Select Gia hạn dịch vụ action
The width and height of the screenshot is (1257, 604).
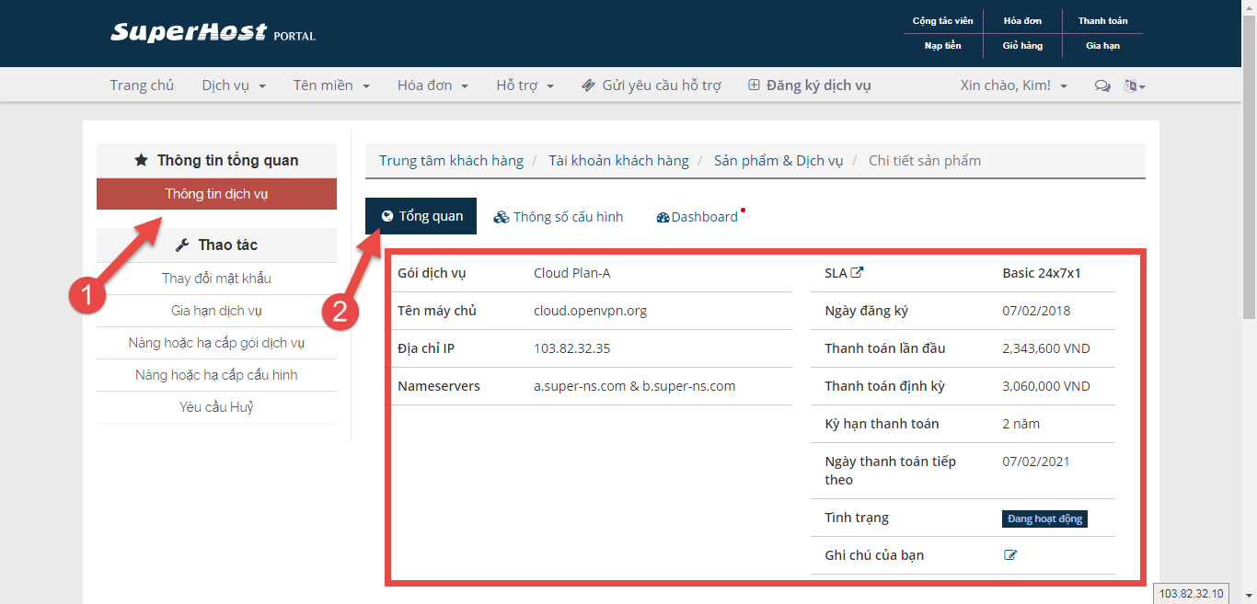pos(216,311)
